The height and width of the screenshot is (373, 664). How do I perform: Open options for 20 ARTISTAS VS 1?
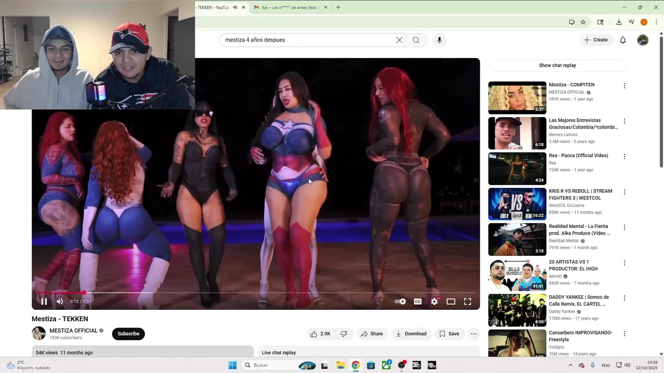pyautogui.click(x=625, y=263)
